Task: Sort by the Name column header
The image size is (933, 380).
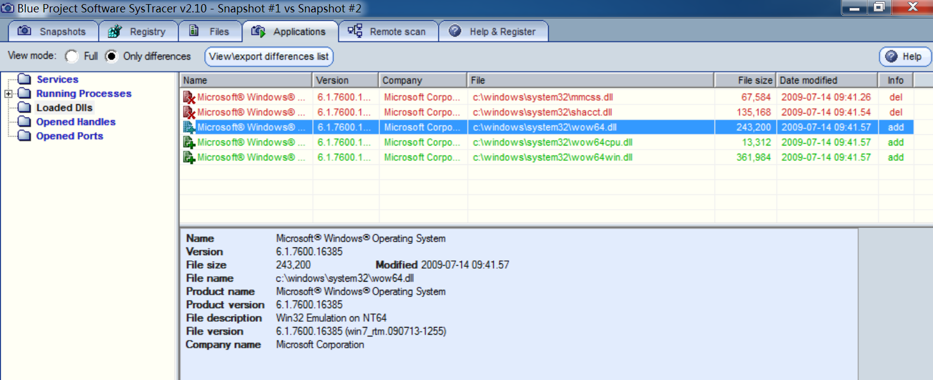Action: coord(246,80)
